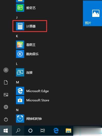Image resolution: width=102 pixels, height=136 pixels.
Task: Open Task View on the taskbar
Action: pos(43,131)
